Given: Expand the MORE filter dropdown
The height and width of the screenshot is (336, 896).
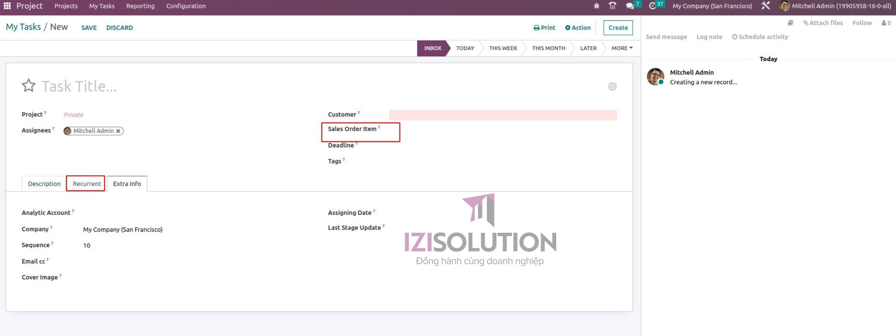Looking at the screenshot, I should click(x=621, y=48).
